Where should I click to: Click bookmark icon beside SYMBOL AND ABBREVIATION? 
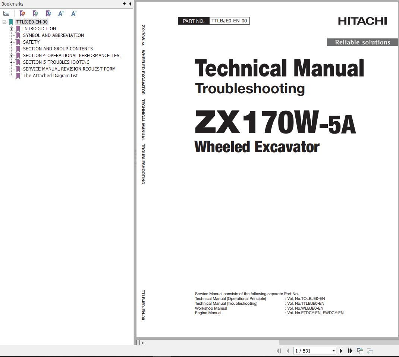point(18,35)
